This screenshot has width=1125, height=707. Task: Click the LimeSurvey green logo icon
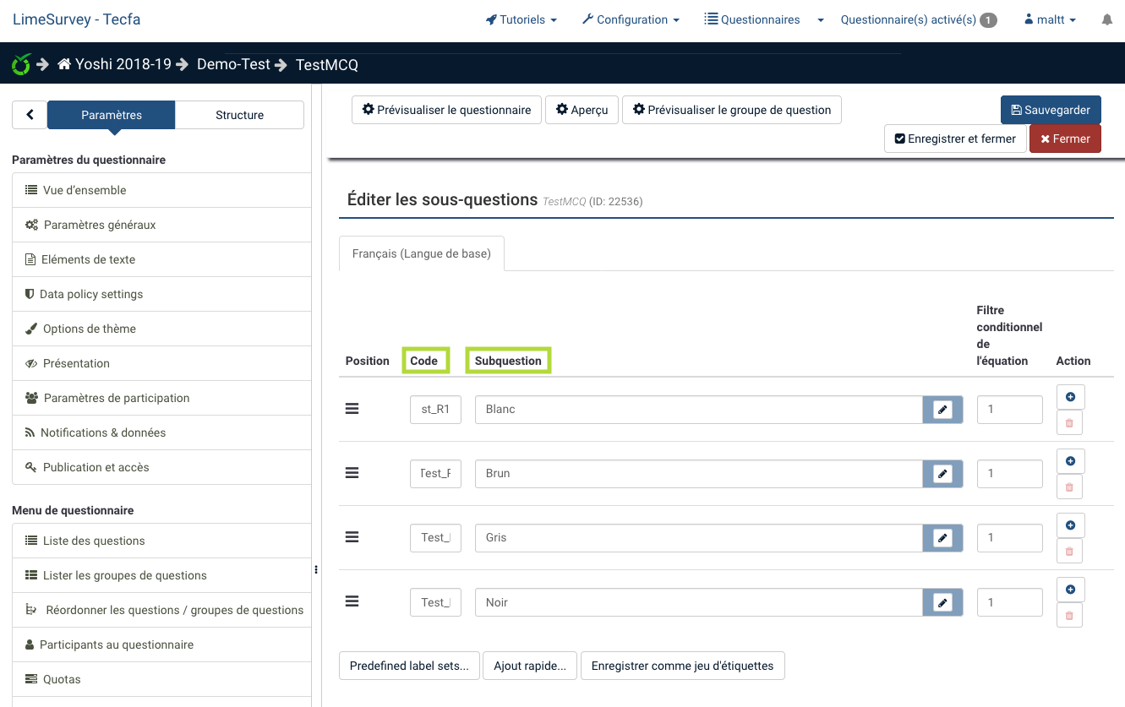[22, 64]
